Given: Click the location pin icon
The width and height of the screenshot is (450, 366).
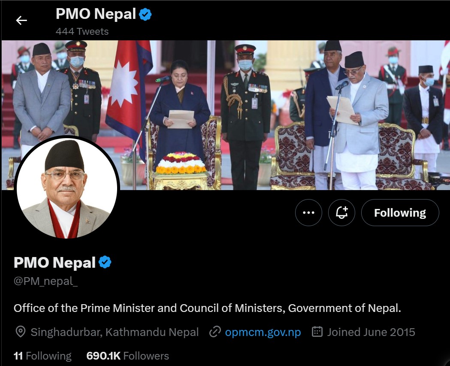Looking at the screenshot, I should [20, 332].
